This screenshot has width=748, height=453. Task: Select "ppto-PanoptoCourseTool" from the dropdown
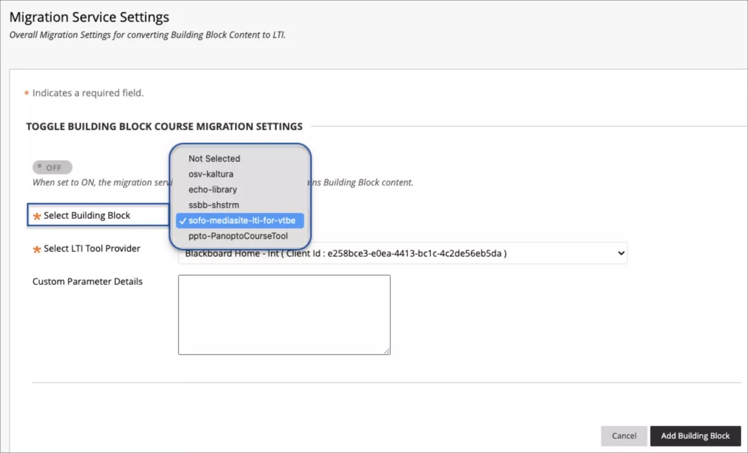238,236
